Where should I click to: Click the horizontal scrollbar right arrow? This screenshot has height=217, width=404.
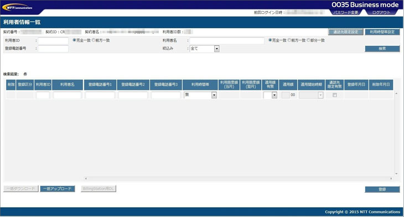[x=391, y=178]
